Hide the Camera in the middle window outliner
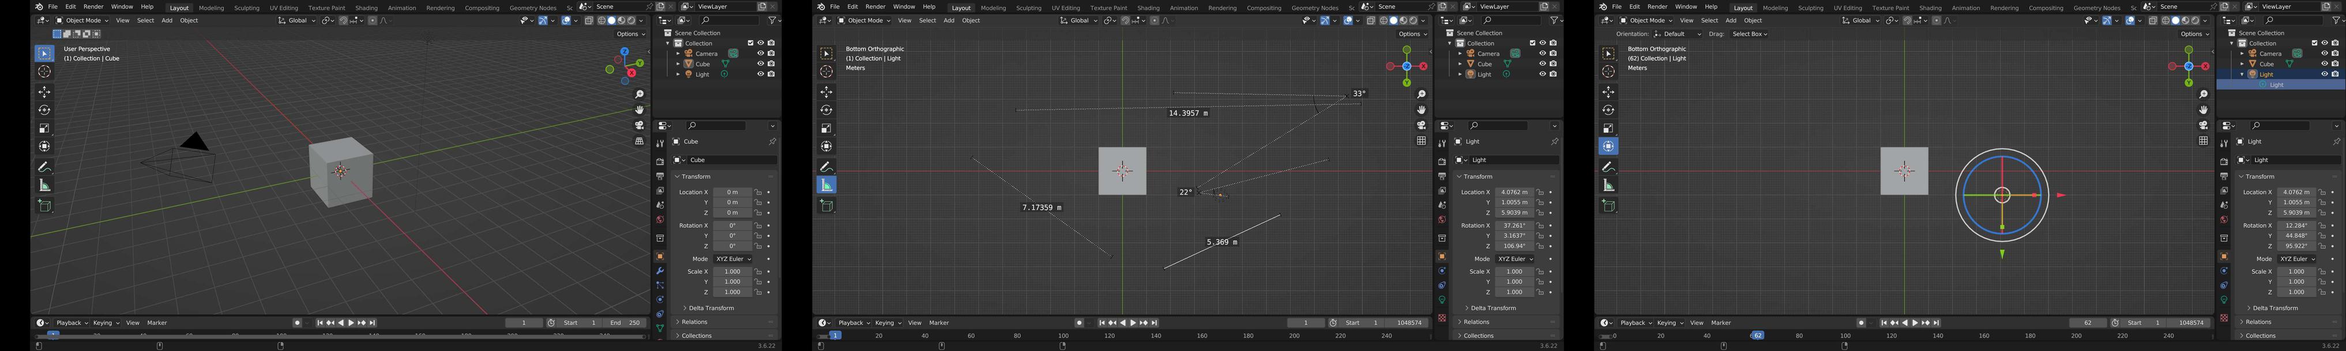The height and width of the screenshot is (351, 2346). [1542, 54]
